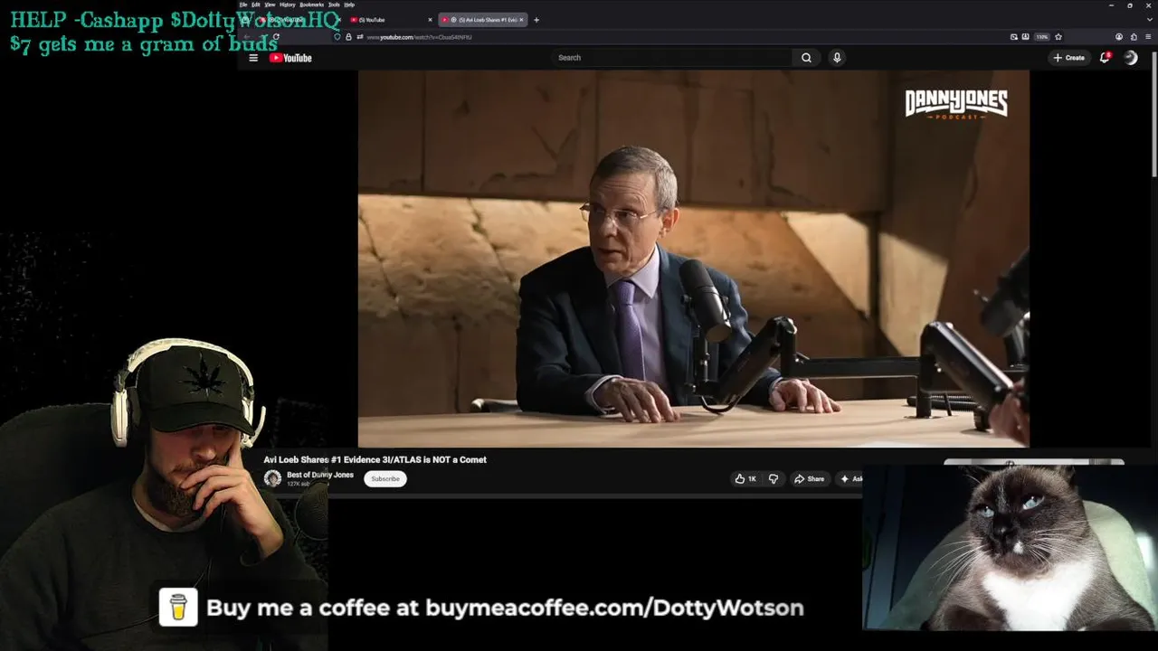Open the browser extensions icon
Viewport: 1158px width, 651px height.
click(x=1134, y=37)
